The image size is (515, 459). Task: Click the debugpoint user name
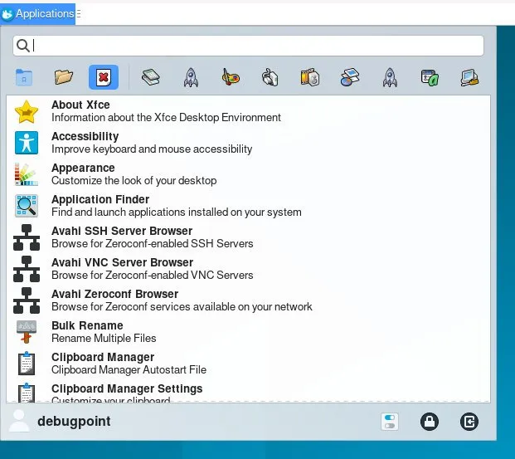74,422
